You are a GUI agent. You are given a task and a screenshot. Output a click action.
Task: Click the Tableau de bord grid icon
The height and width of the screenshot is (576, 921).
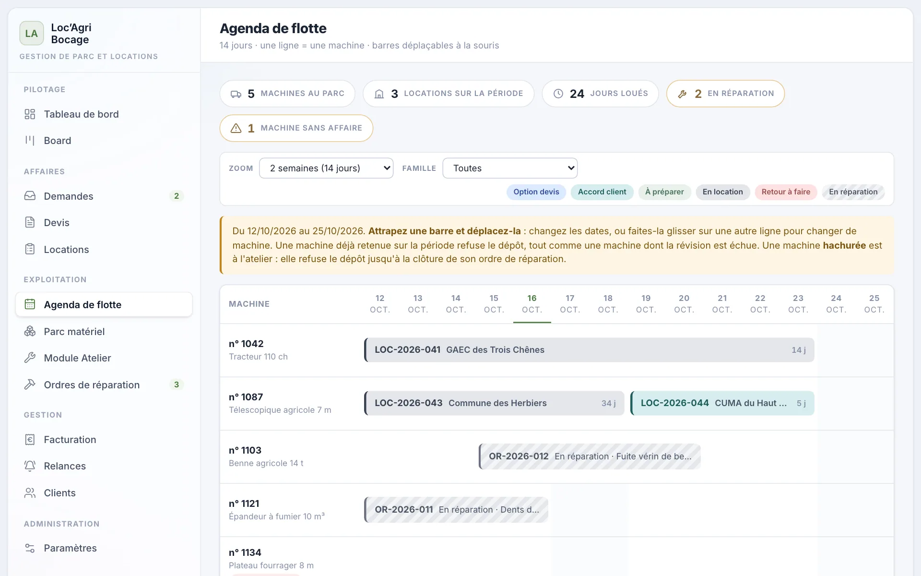pyautogui.click(x=30, y=114)
